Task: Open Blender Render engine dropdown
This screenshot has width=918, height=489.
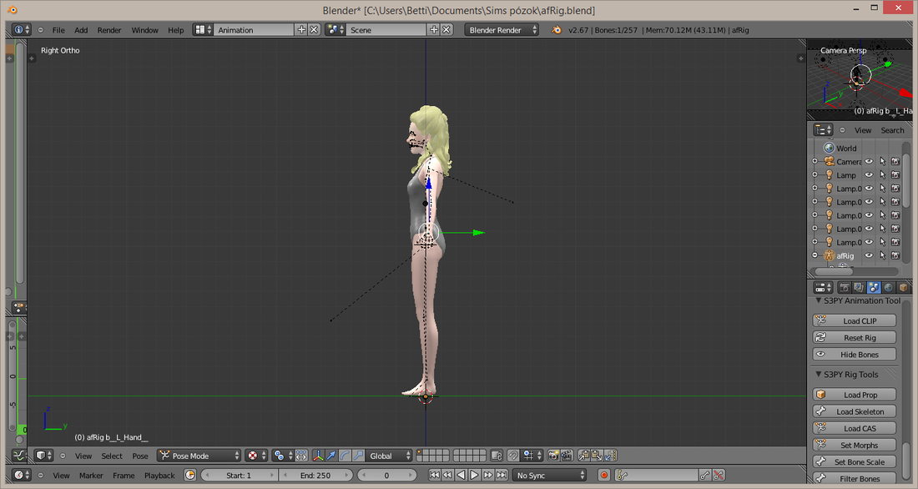Action: click(502, 30)
